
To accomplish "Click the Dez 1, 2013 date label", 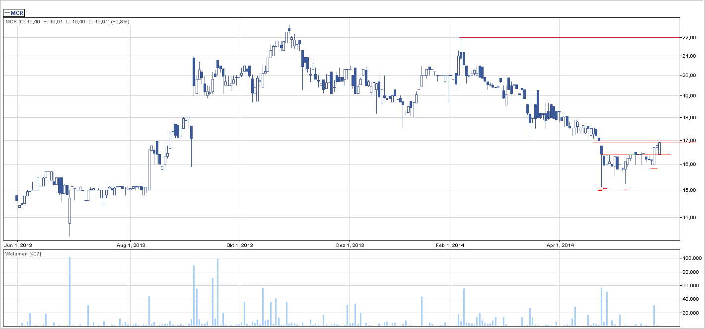I will (x=350, y=245).
